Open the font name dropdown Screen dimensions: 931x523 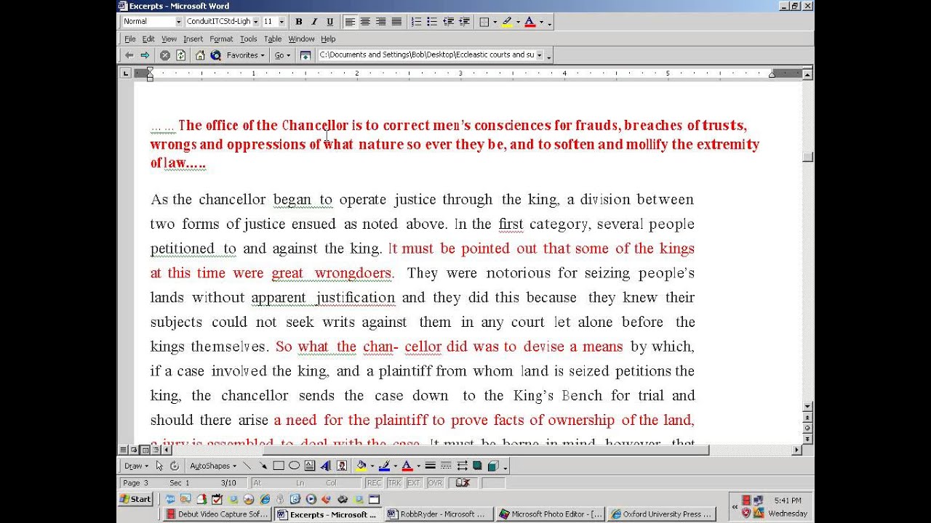click(x=256, y=22)
